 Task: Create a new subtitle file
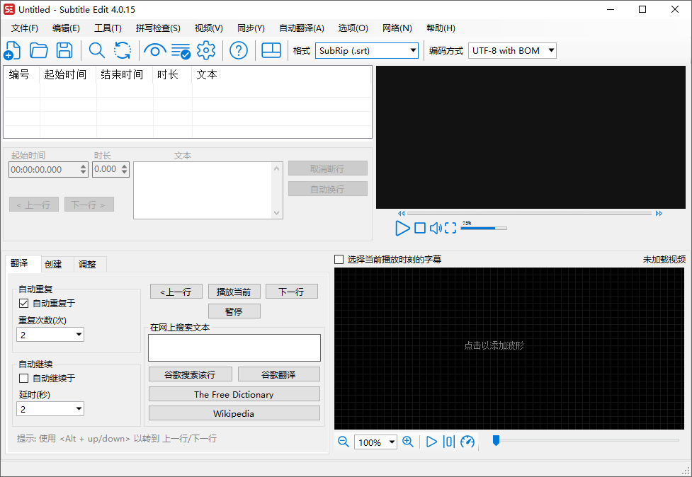coord(13,50)
